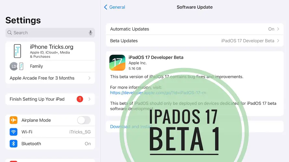Viewport: 289px width, 162px height.
Task: Tap Download and Install
Action: pos(131,127)
